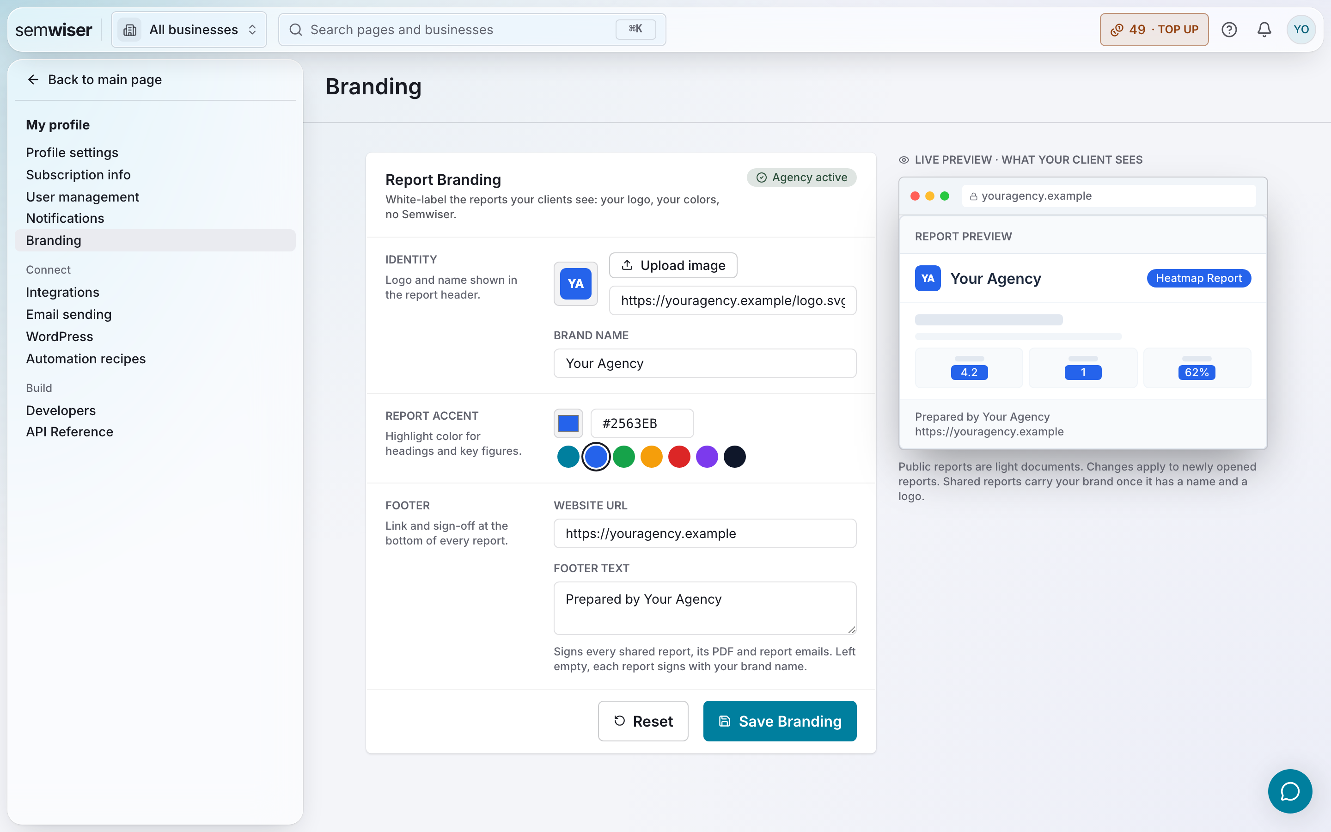Select the teal accent swatch

pos(568,457)
